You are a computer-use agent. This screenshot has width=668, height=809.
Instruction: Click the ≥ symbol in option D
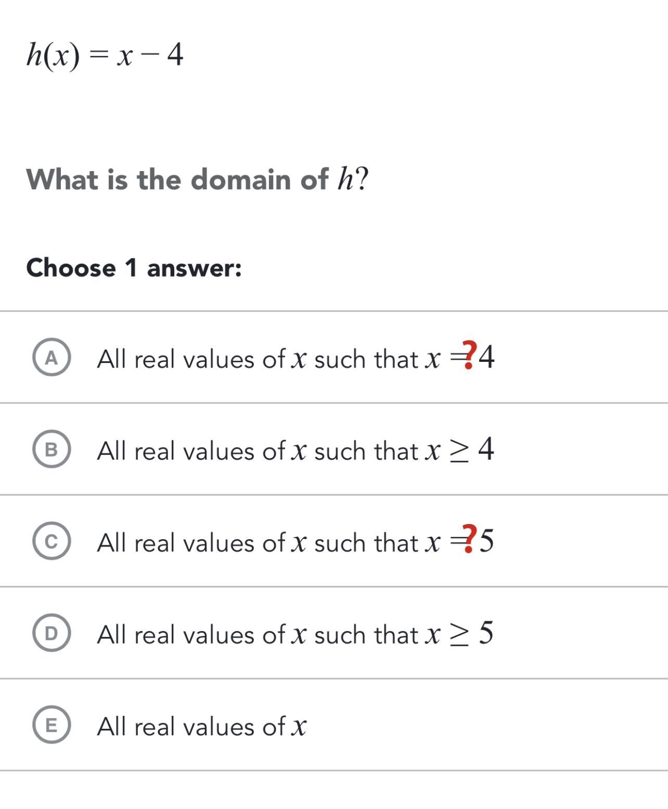459,634
